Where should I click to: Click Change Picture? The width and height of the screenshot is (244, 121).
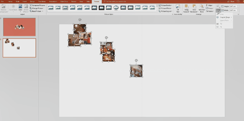pyautogui.click(x=37, y=8)
